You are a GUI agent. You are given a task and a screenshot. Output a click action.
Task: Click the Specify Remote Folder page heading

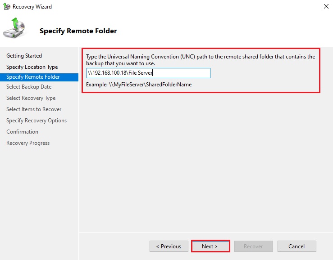[x=78, y=31]
